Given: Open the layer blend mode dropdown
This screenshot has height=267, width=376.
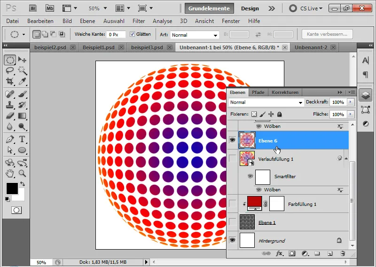Looking at the screenshot, I should [266, 102].
